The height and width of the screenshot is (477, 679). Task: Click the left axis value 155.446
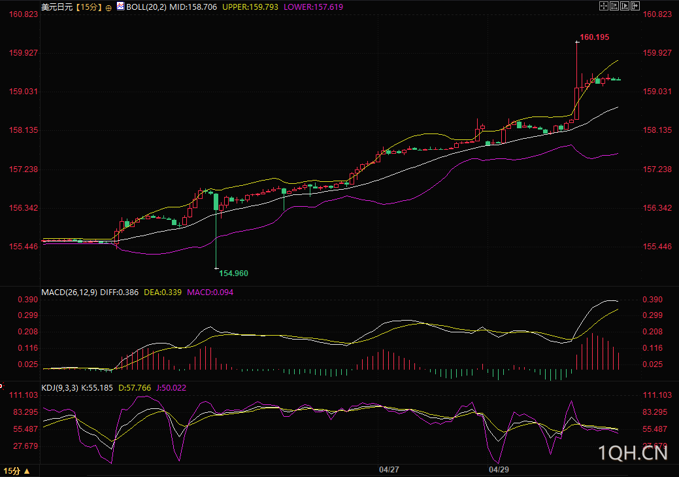click(x=24, y=247)
